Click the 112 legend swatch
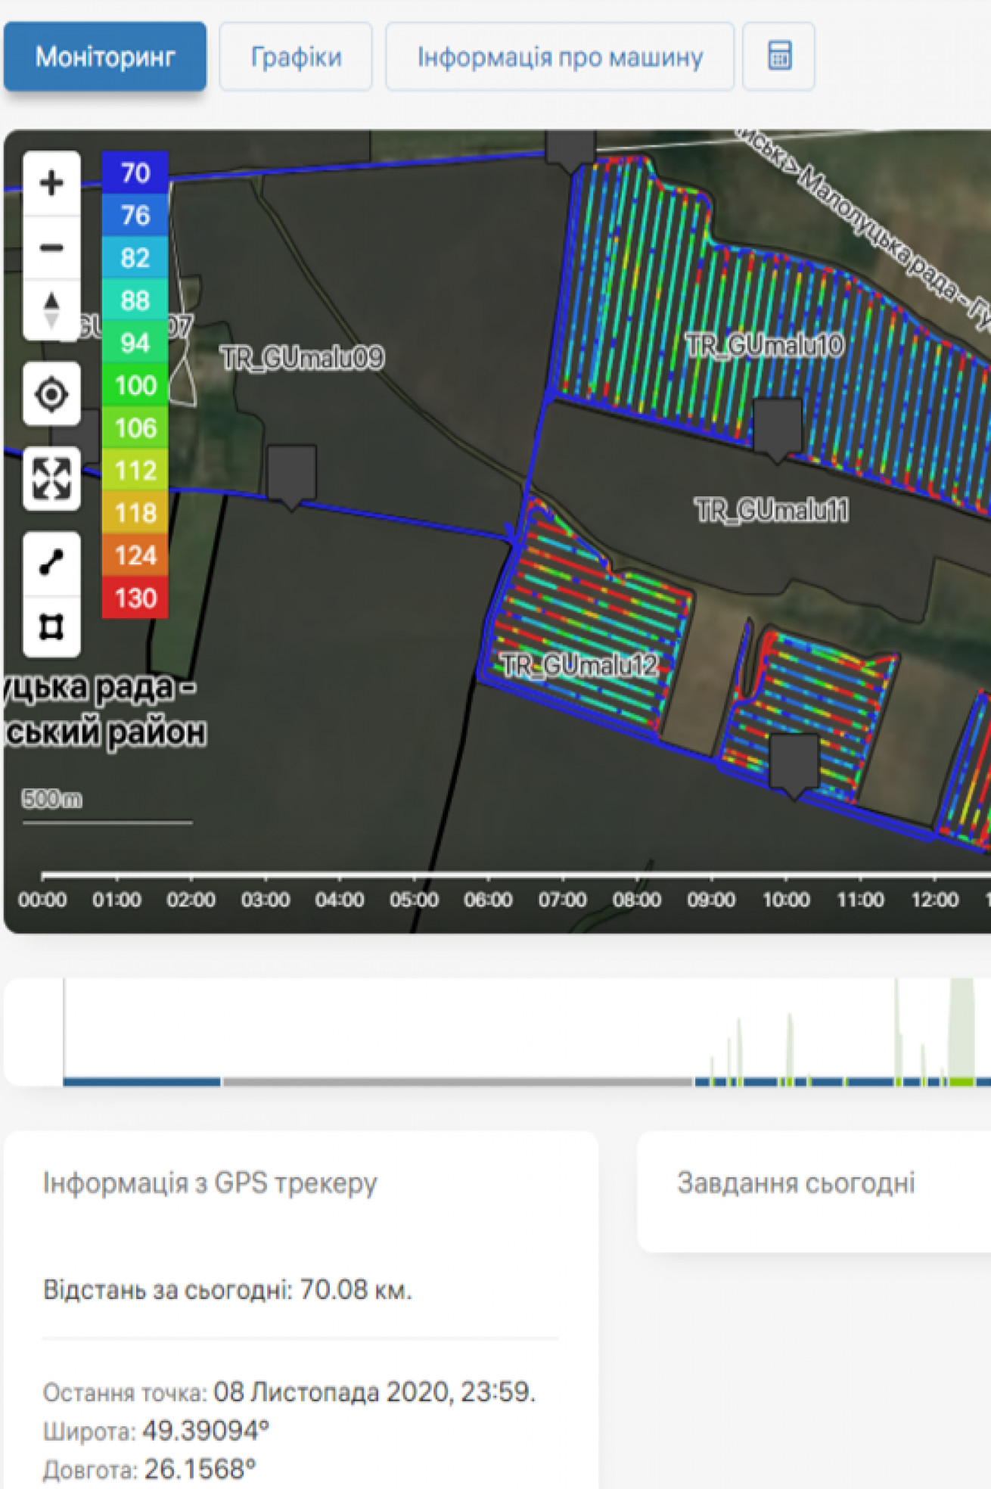This screenshot has height=1489, width=991. pos(135,470)
